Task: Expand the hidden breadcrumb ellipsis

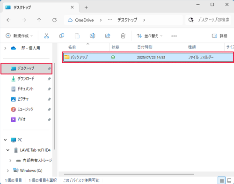Action: (x=110, y=20)
